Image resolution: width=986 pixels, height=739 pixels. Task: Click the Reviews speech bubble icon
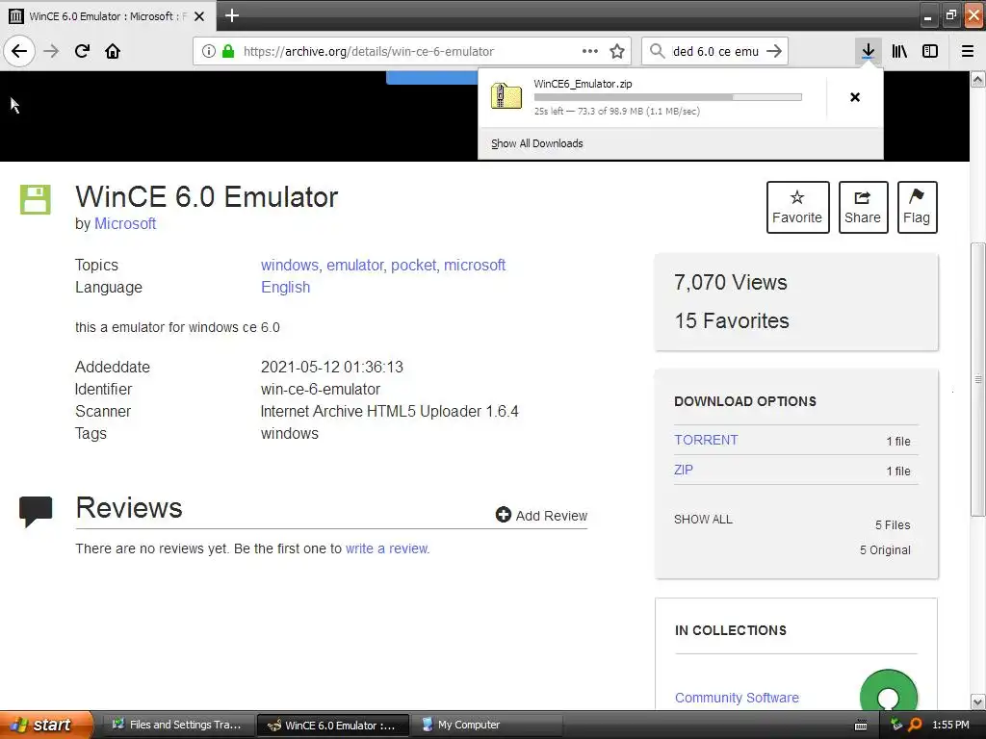[36, 512]
